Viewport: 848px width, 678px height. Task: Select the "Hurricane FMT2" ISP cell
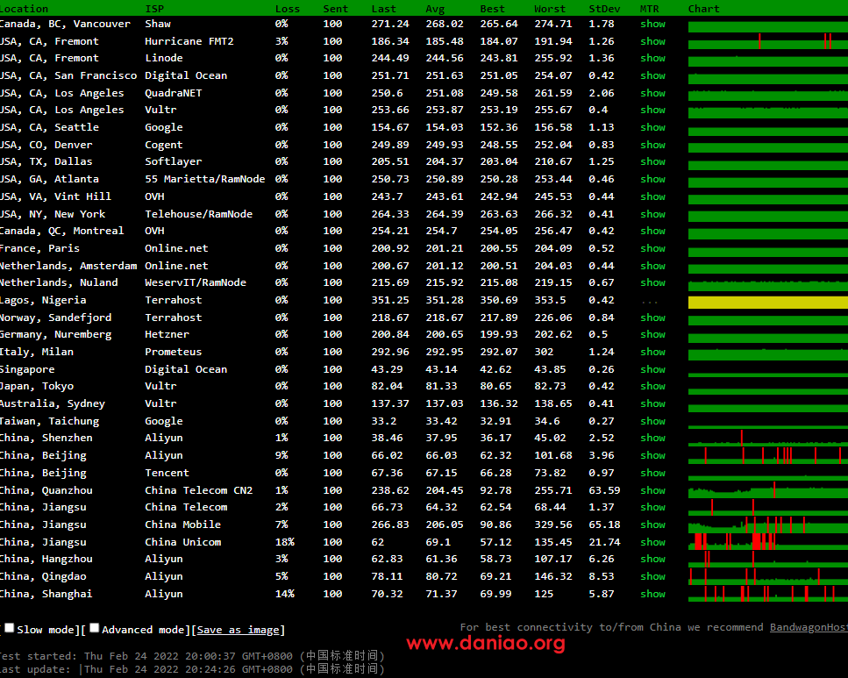pyautogui.click(x=189, y=41)
